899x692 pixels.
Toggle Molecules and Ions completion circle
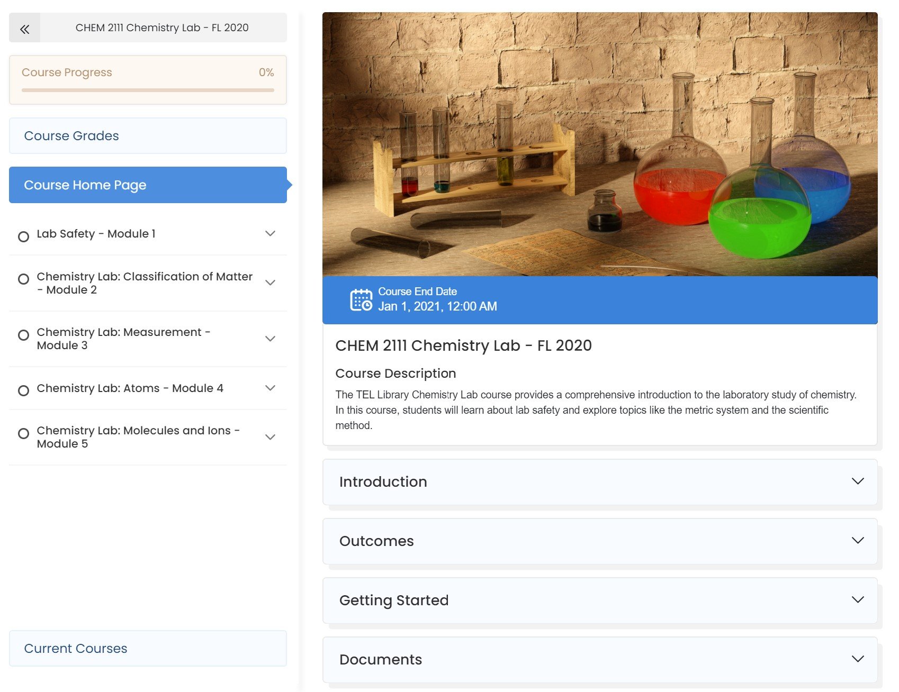[23, 434]
